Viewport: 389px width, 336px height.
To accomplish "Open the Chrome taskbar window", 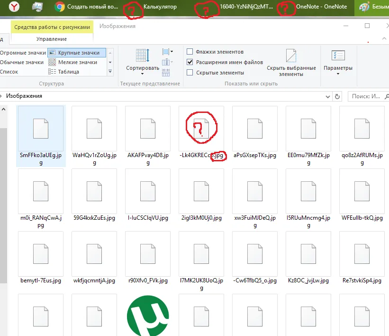I will point(86,7).
